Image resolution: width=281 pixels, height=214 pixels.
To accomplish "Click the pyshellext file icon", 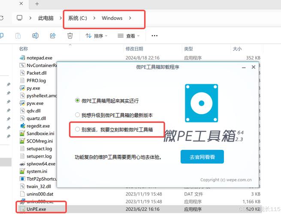I will (22, 95).
